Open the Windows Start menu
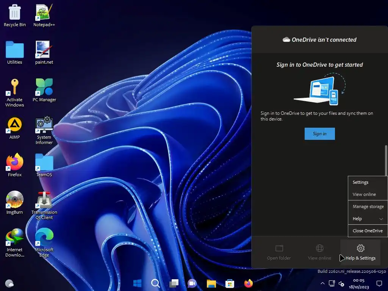The image size is (388, 291). (137, 283)
